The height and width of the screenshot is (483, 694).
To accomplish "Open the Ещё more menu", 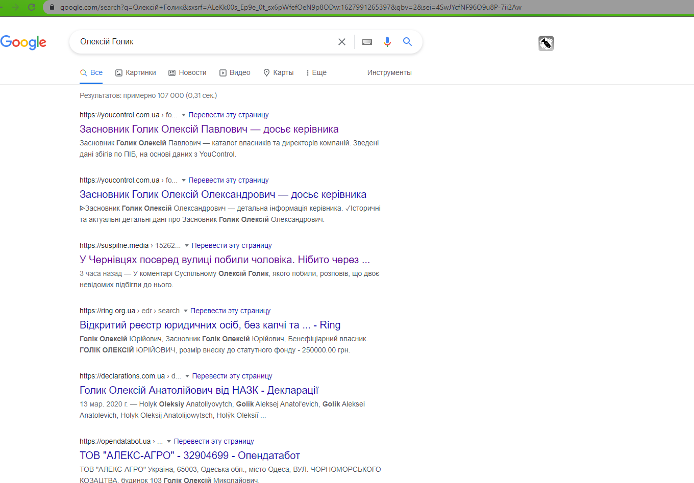I will click(316, 73).
